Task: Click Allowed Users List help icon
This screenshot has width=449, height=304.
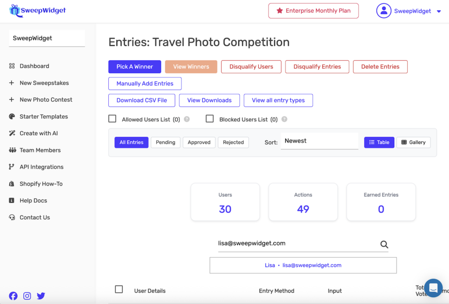Action: point(187,119)
